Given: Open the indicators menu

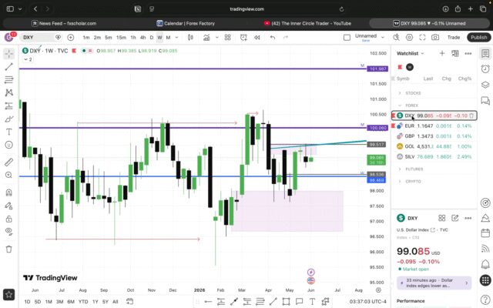Looking at the screenshot, I should tap(206, 38).
